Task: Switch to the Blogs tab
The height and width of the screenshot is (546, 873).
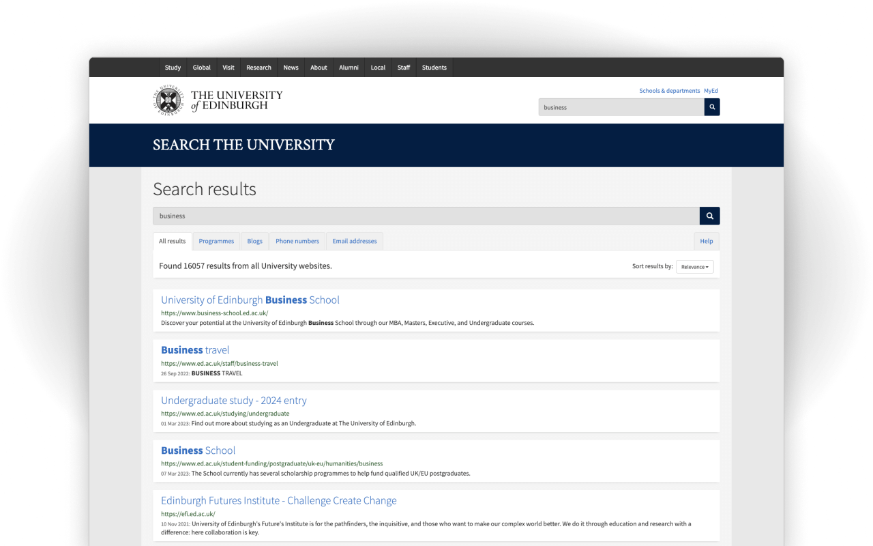Action: coord(255,241)
